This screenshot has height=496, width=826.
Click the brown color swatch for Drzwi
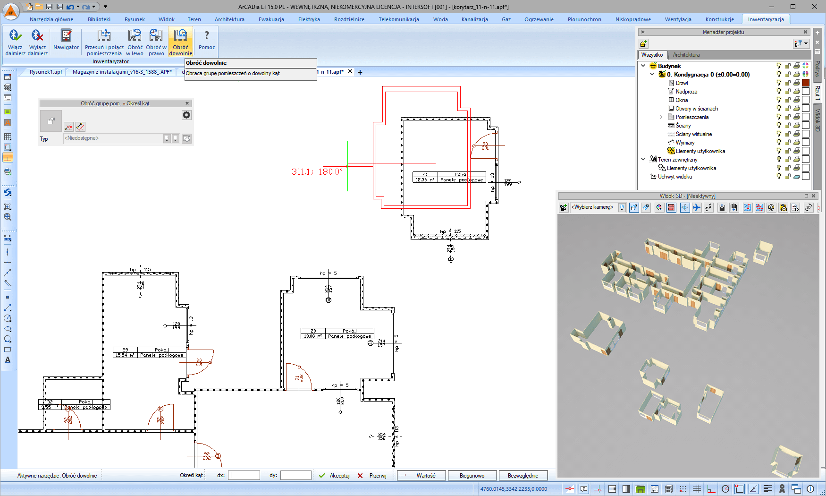coord(806,83)
